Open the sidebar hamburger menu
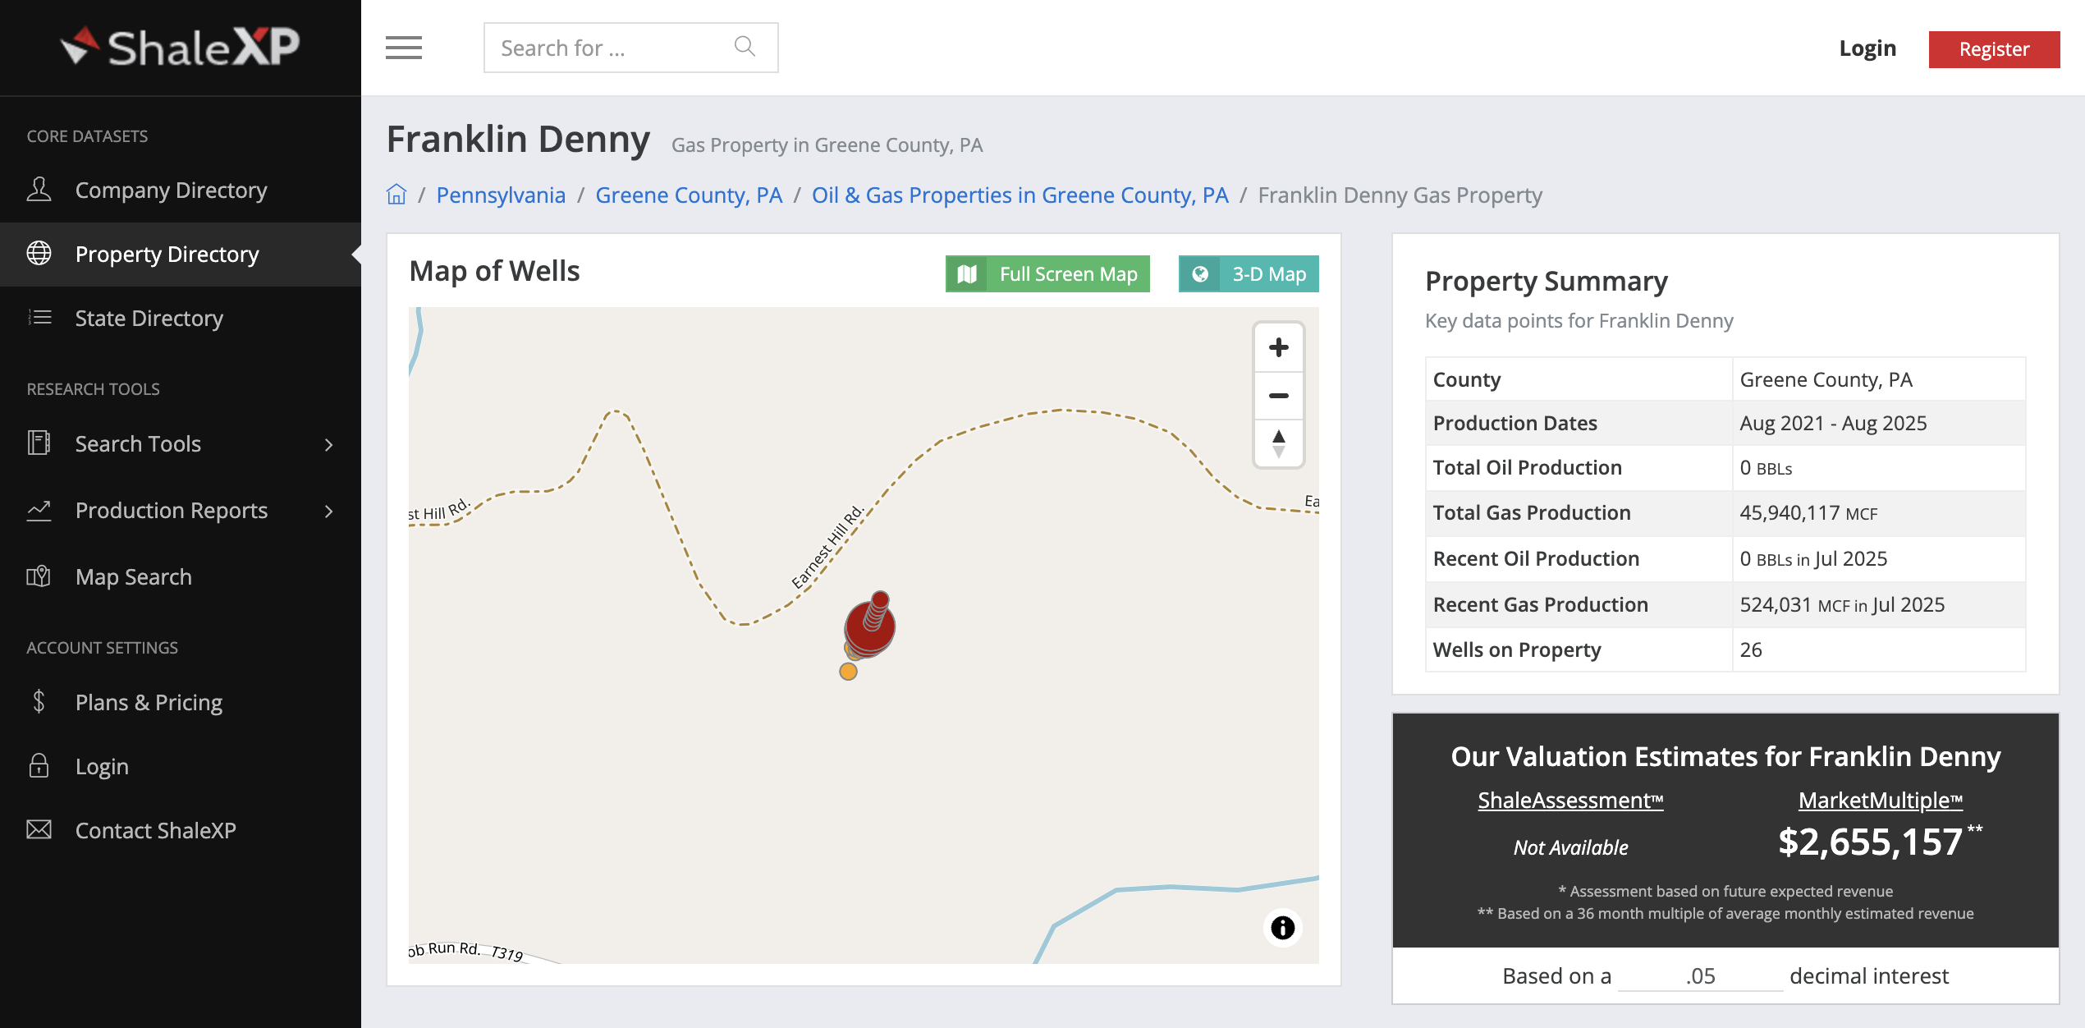 (403, 48)
